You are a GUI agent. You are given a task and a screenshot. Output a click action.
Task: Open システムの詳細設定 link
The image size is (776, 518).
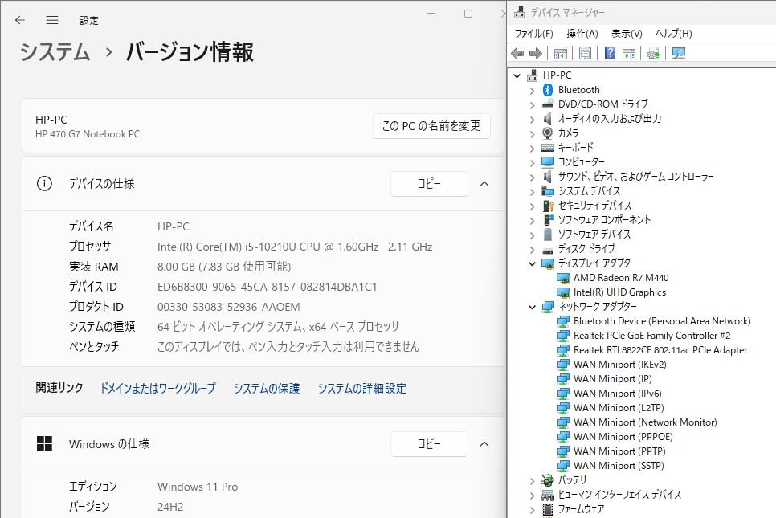click(362, 389)
